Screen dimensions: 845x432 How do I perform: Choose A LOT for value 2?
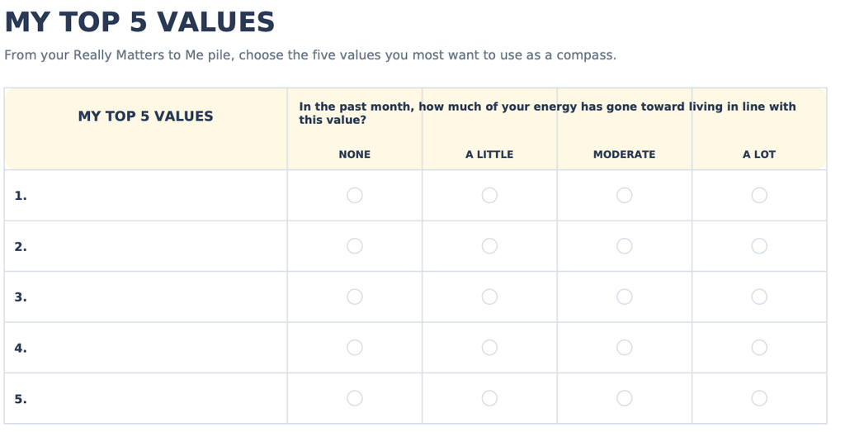(x=759, y=246)
